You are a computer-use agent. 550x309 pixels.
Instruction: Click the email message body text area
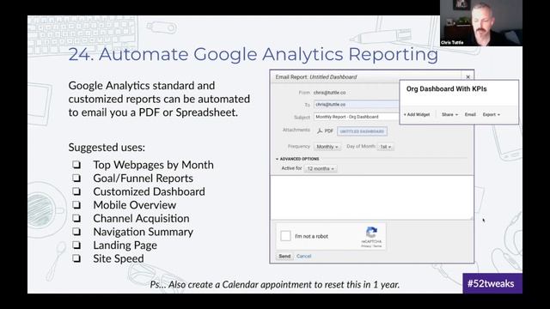tap(372, 197)
